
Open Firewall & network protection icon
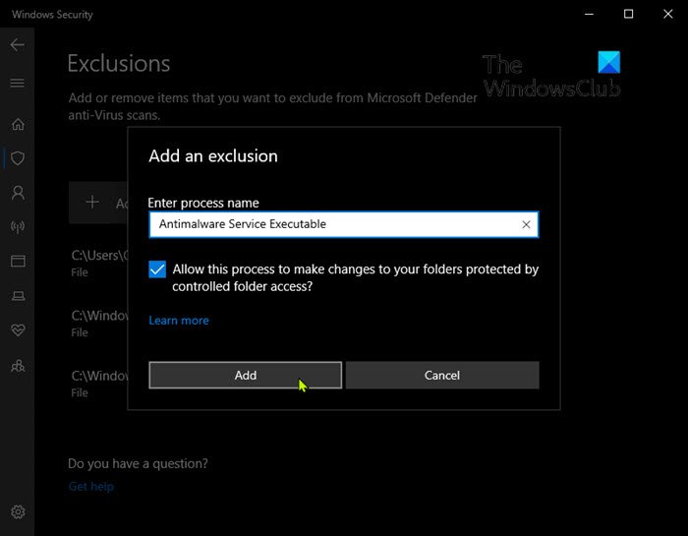coord(18,226)
